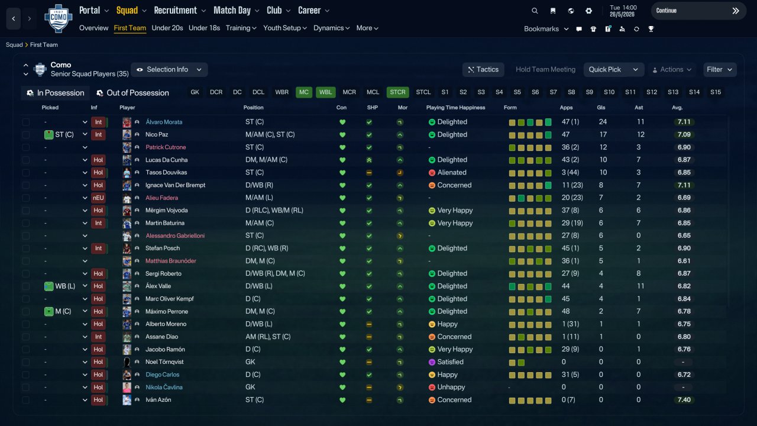Viewport: 757px width, 426px height.
Task: Open the world globe icon
Action: click(x=571, y=11)
